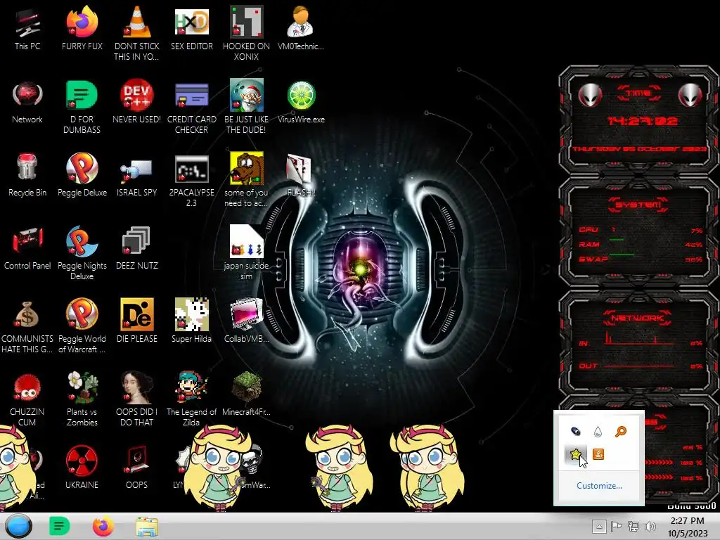
Task: Launch Firefox from the taskbar
Action: tap(103, 526)
